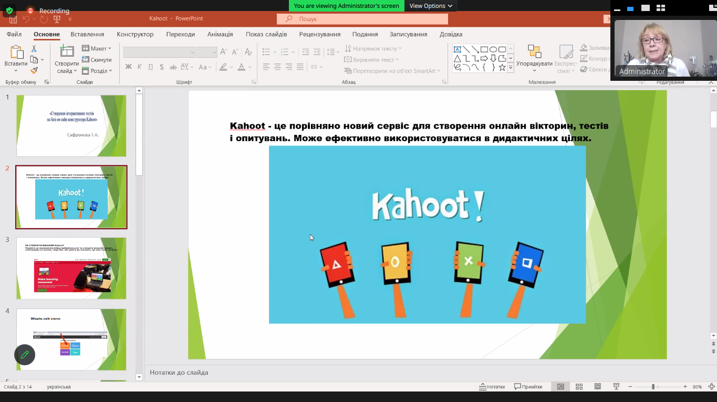Viewport: 717px width, 402px height.
Task: Click the Примітки comments button in status bar
Action: (x=528, y=387)
